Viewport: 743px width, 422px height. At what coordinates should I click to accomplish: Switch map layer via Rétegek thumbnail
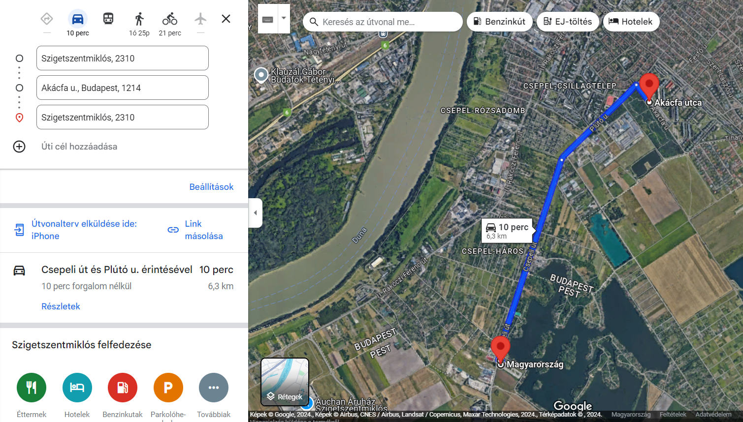pos(285,382)
